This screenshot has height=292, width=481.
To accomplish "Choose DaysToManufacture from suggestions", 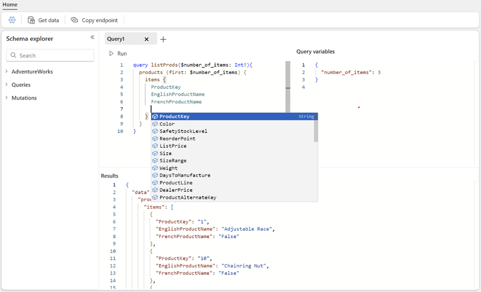I will click(x=185, y=175).
